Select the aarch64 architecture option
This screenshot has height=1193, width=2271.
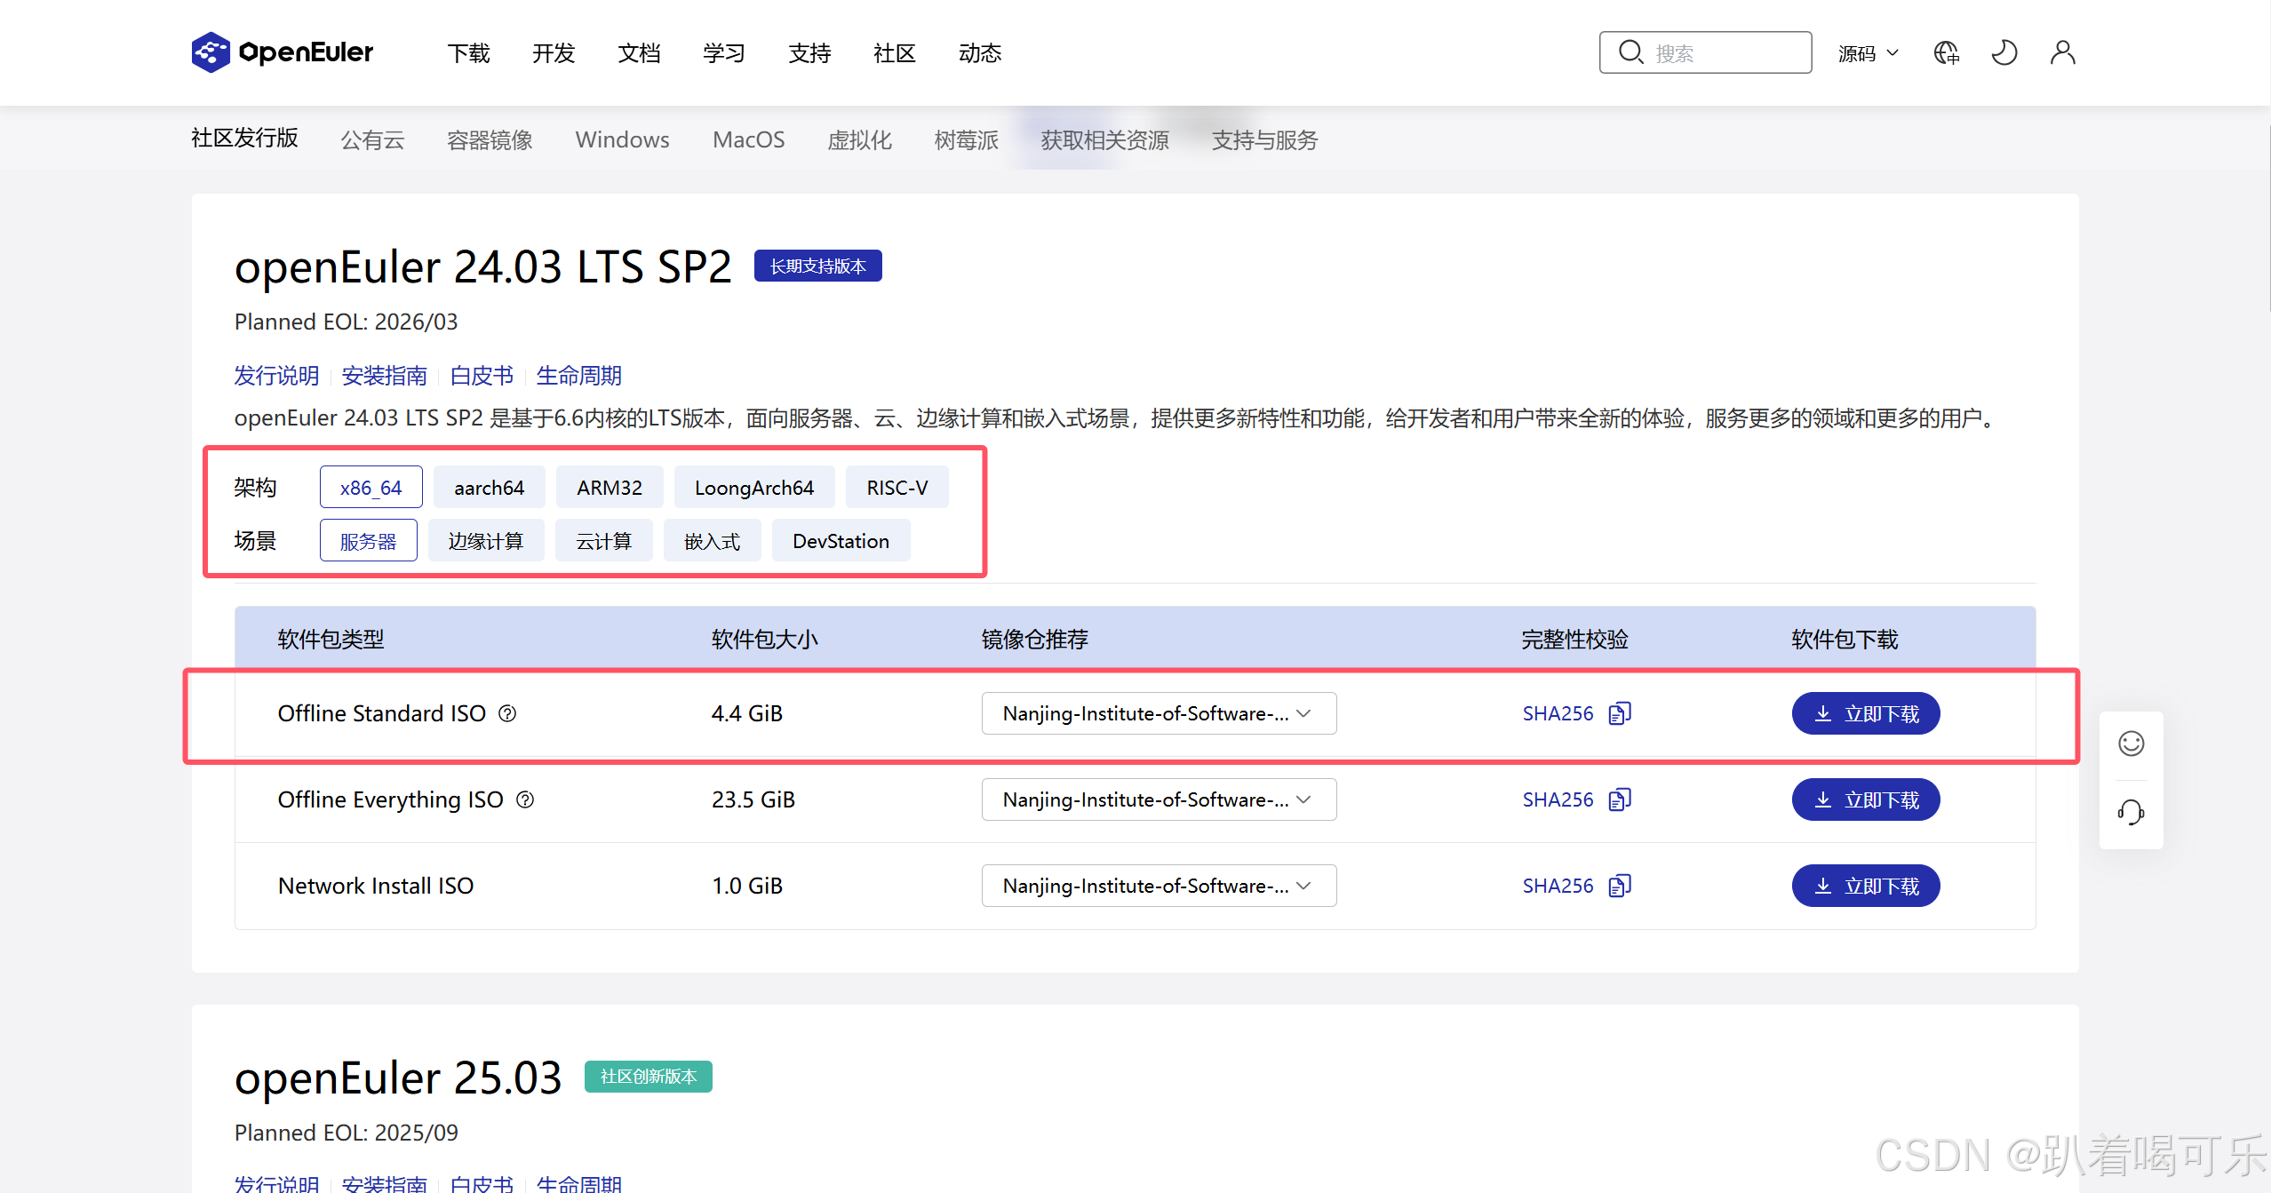pos(489,487)
